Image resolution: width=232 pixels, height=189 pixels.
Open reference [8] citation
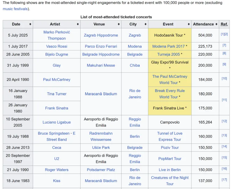[224, 53]
